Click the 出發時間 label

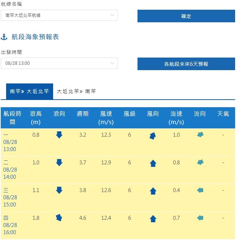(x=11, y=52)
